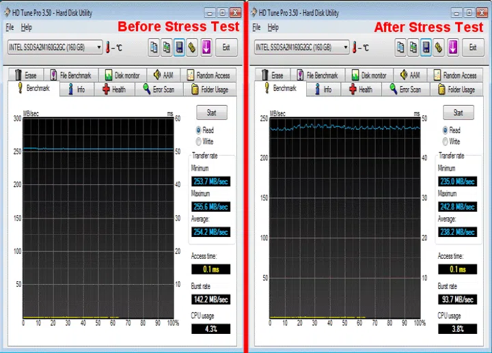Click the copy screenshot icon in the left window
492x353 pixels.
click(x=166, y=47)
